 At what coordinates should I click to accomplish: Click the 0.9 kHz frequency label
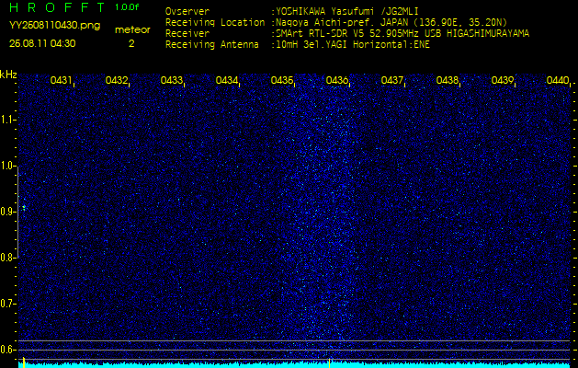click(7, 212)
